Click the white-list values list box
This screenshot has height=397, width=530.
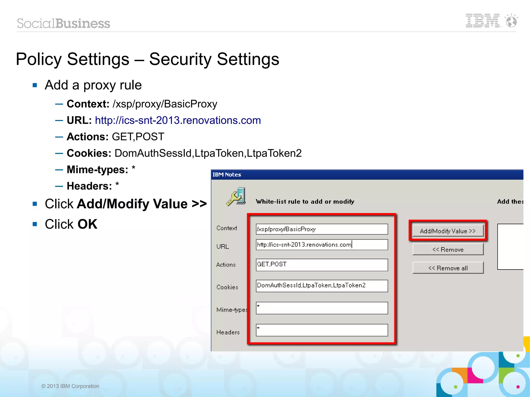(510, 247)
